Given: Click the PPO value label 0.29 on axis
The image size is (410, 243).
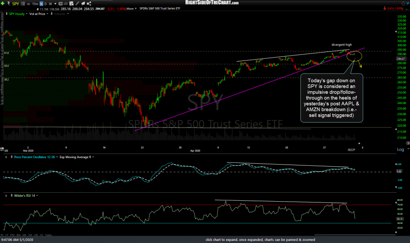Looking at the screenshot, I should (399, 171).
